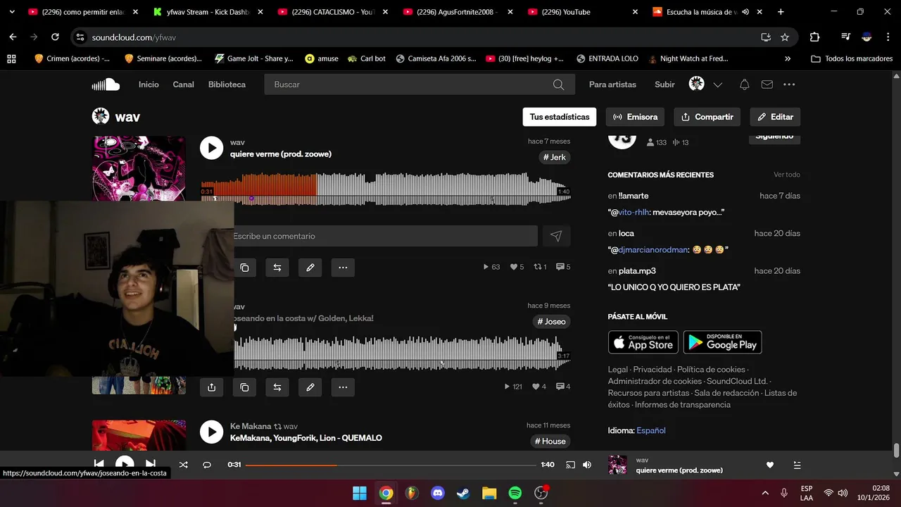Click the Compartir button

point(707,117)
